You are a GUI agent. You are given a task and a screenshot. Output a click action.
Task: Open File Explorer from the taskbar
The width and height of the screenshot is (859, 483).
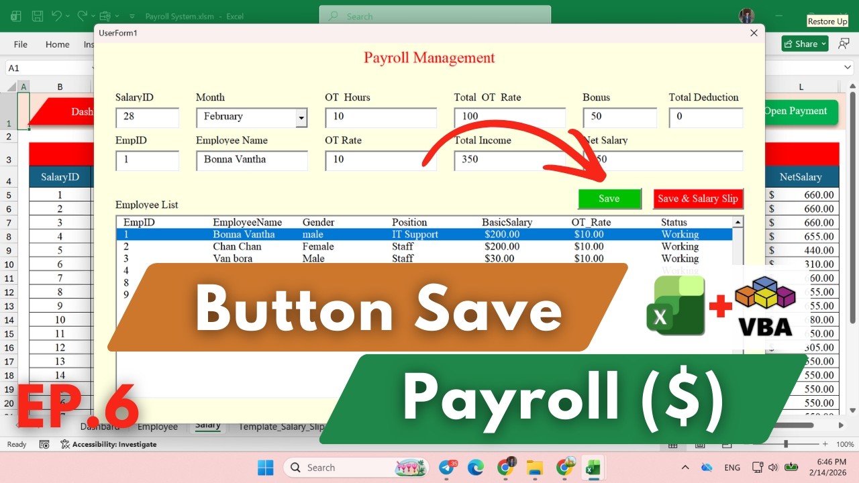coord(535,468)
